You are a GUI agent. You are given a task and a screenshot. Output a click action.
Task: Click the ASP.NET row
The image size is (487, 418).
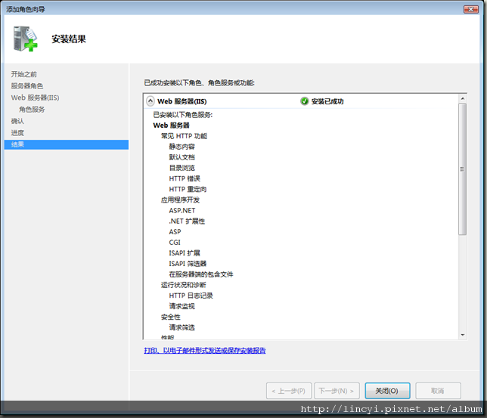pos(182,211)
